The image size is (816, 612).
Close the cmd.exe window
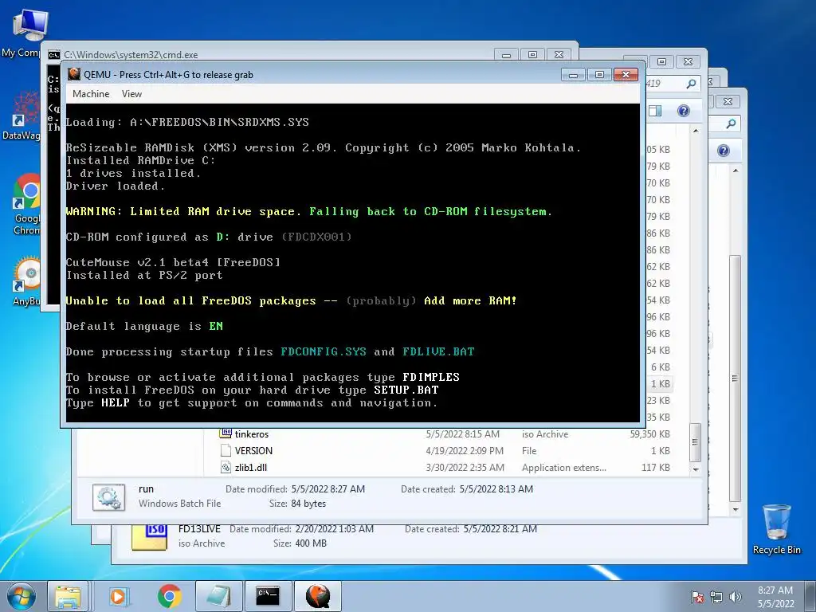[559, 55]
